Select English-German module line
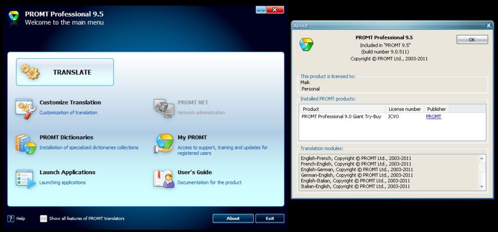This screenshot has height=232, width=498. (x=357, y=169)
